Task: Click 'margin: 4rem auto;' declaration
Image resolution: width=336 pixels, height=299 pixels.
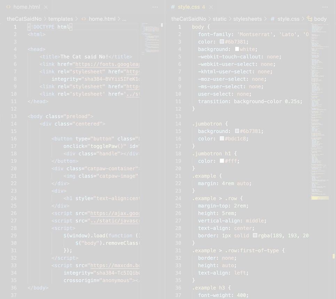Action: coord(225,184)
